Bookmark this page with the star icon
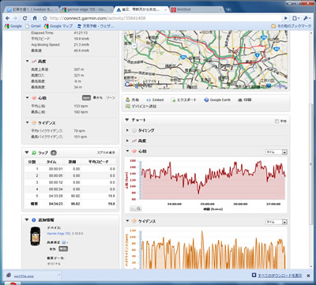Screen dimensions: 316x285 (45, 18)
